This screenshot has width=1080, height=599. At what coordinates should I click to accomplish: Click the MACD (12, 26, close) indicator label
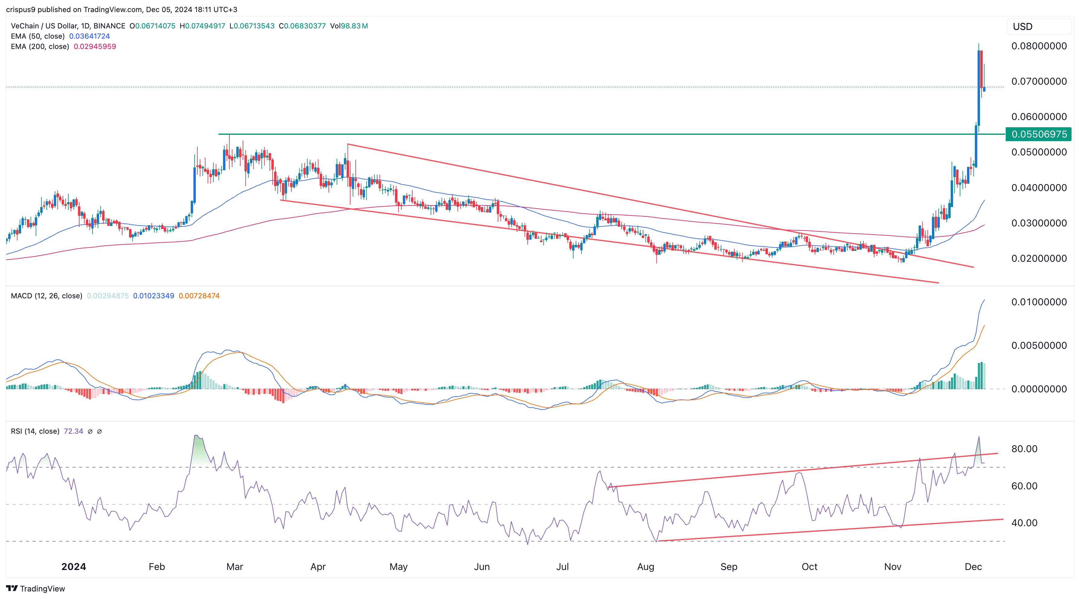click(x=46, y=296)
